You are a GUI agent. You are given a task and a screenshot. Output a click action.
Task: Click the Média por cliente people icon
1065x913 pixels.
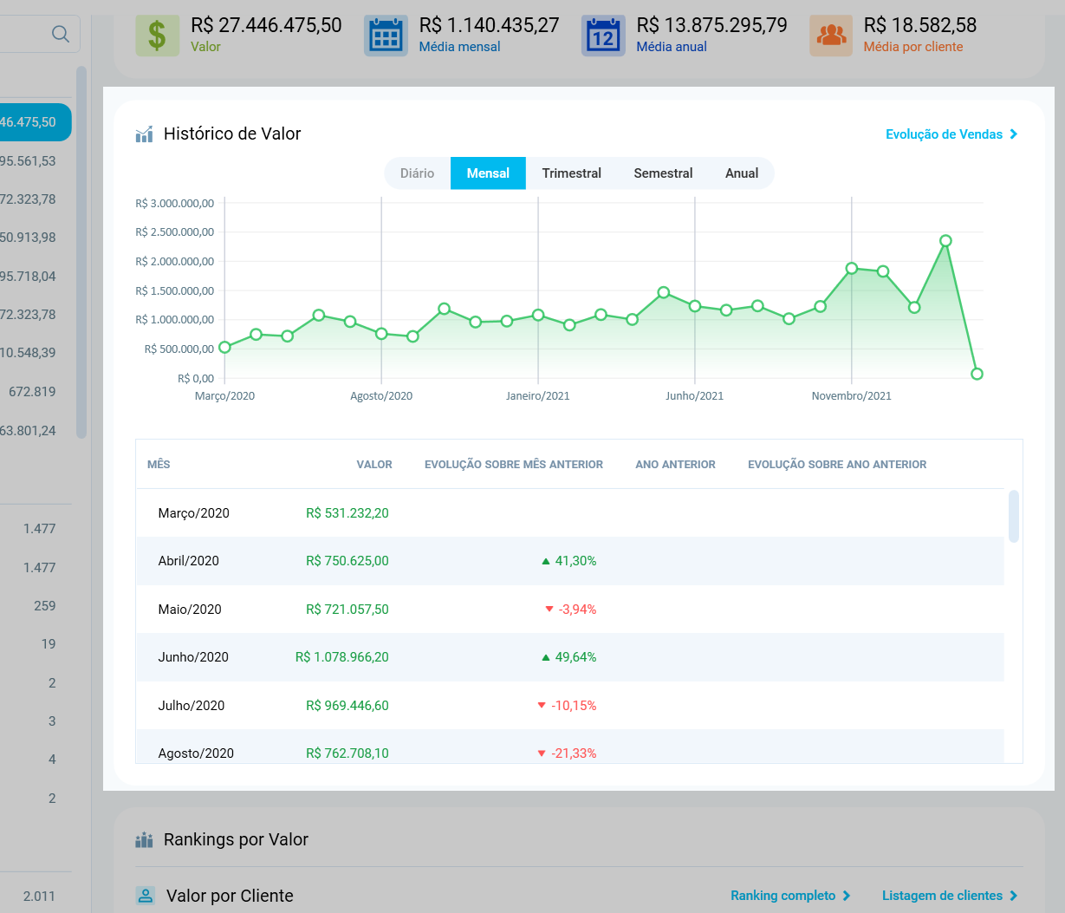pos(831,36)
